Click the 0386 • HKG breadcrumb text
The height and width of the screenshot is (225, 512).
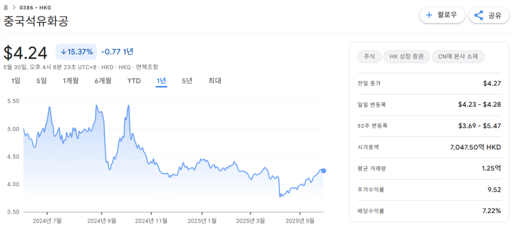point(36,8)
